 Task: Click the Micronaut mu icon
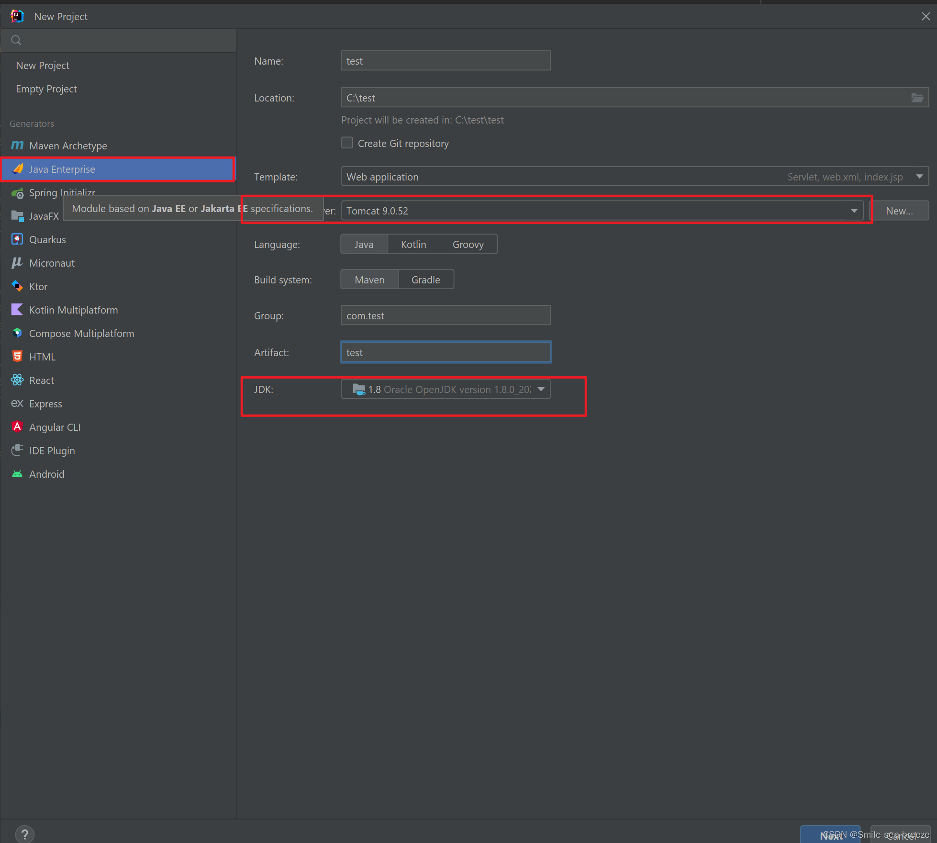[17, 263]
